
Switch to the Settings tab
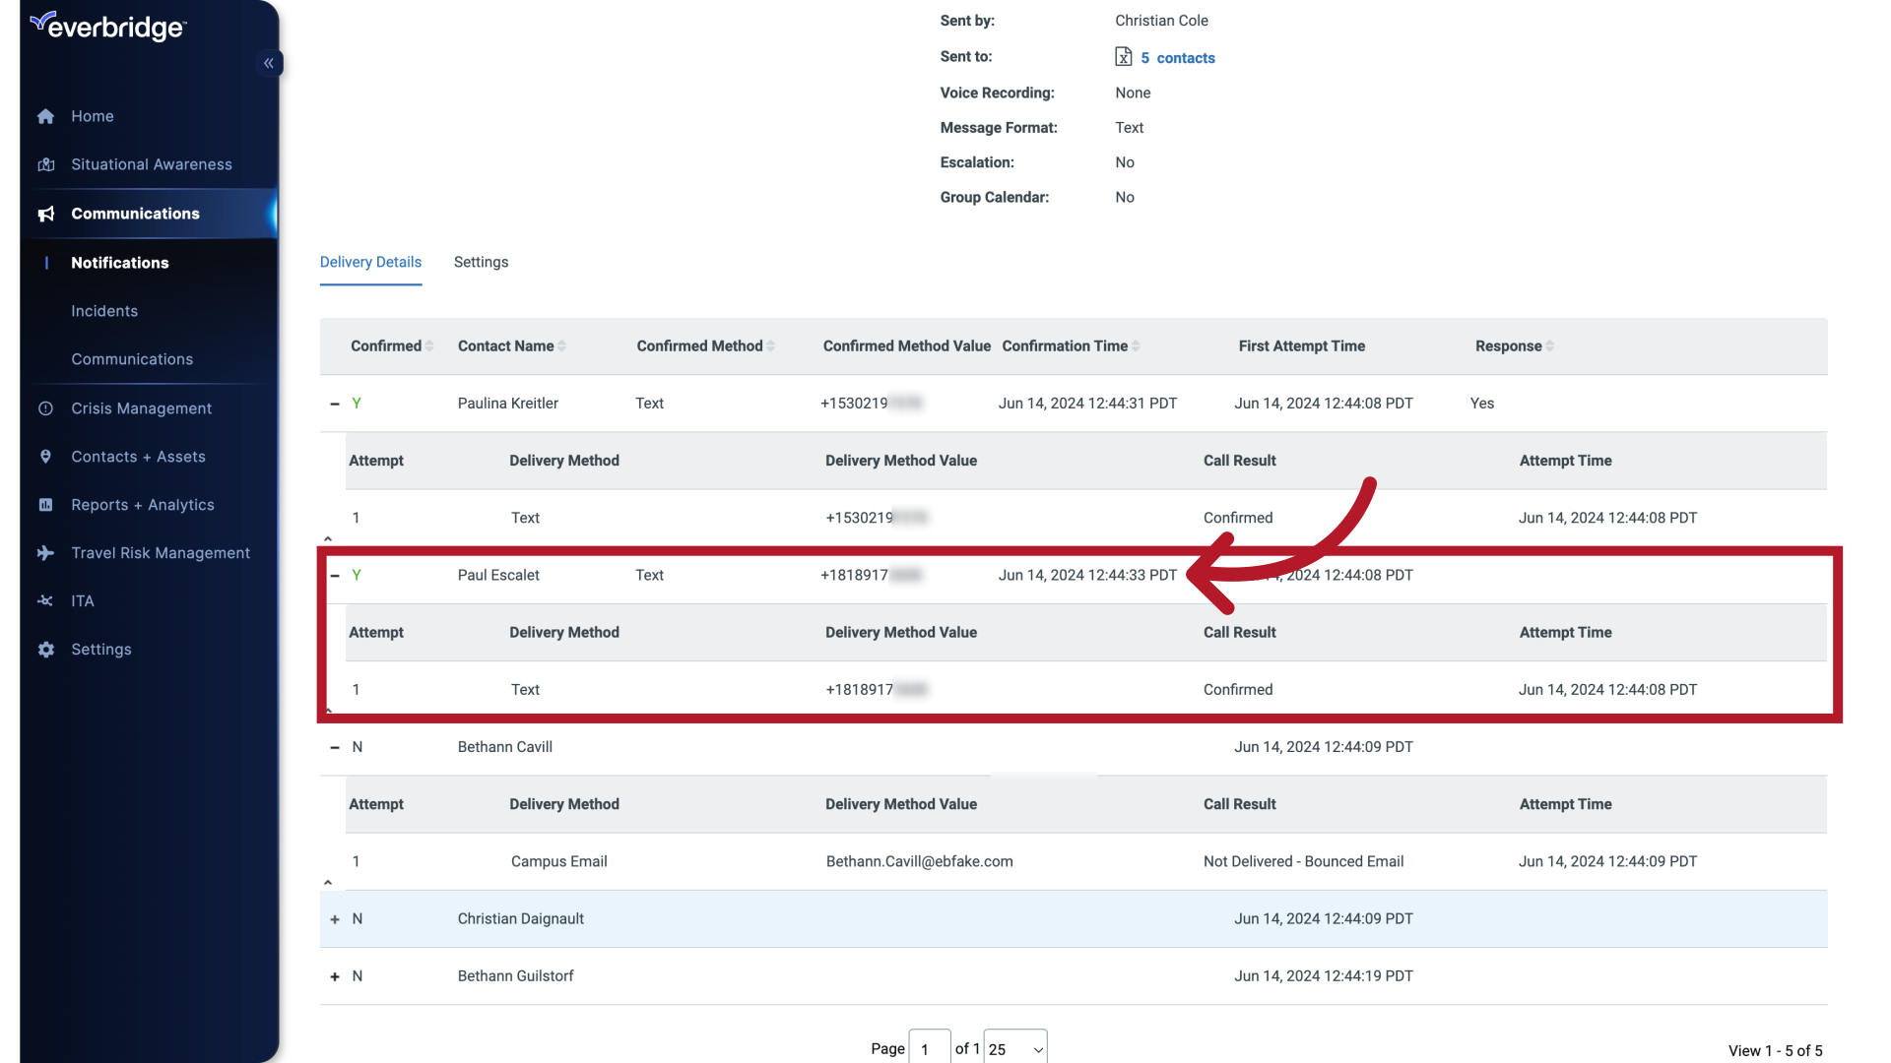click(x=481, y=262)
